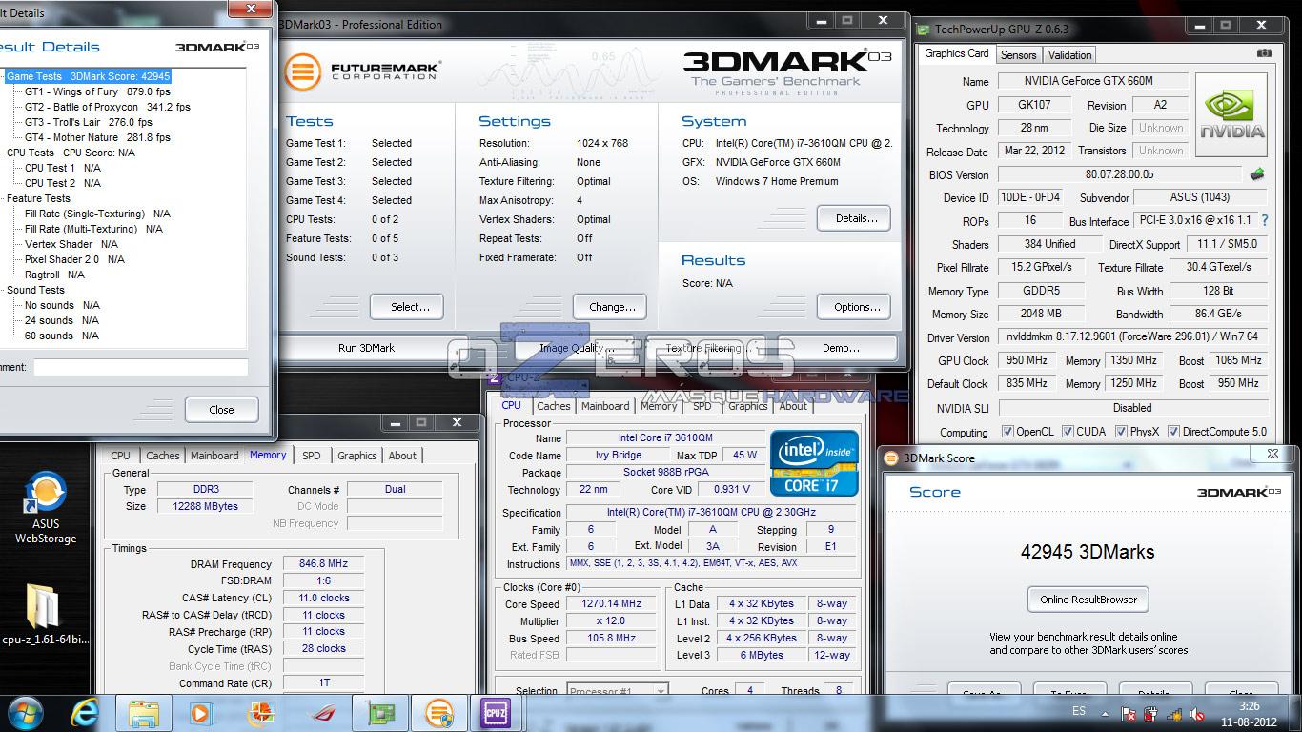Viewport: 1302px width, 732px height.
Task: Switch to the Validation tab in GPU-Z
Action: click(1069, 55)
